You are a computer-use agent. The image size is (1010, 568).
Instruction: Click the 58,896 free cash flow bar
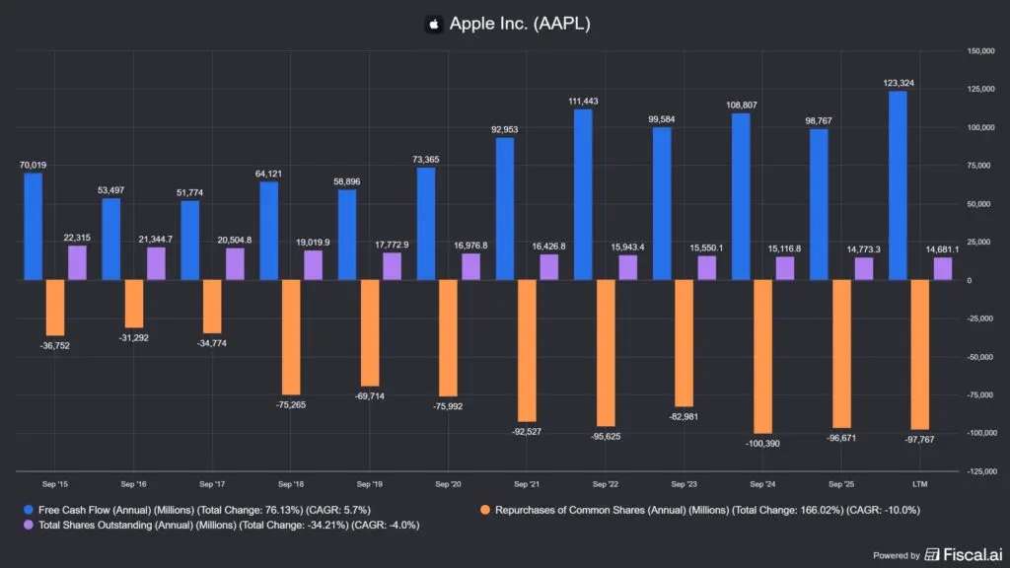click(x=347, y=235)
